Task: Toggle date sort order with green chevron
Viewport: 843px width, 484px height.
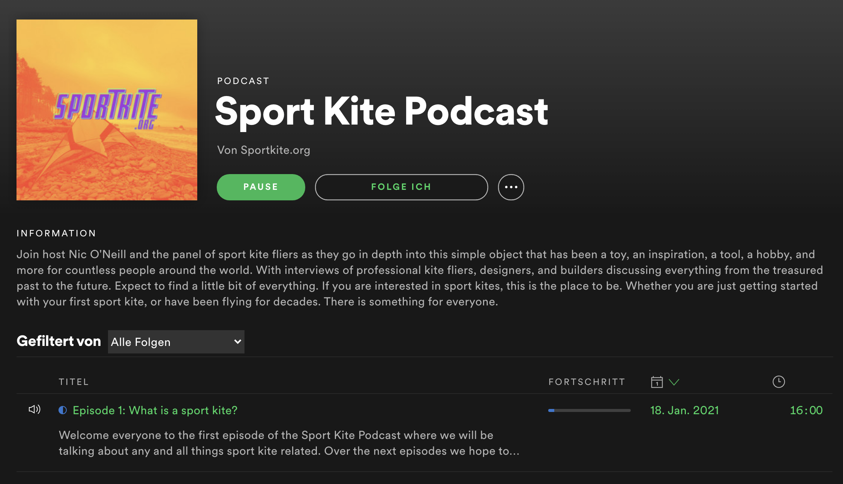Action: click(674, 382)
